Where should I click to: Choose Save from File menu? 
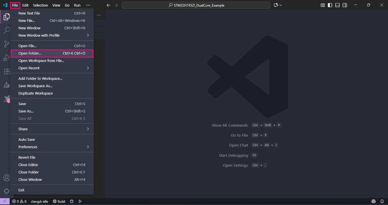(x=52, y=104)
